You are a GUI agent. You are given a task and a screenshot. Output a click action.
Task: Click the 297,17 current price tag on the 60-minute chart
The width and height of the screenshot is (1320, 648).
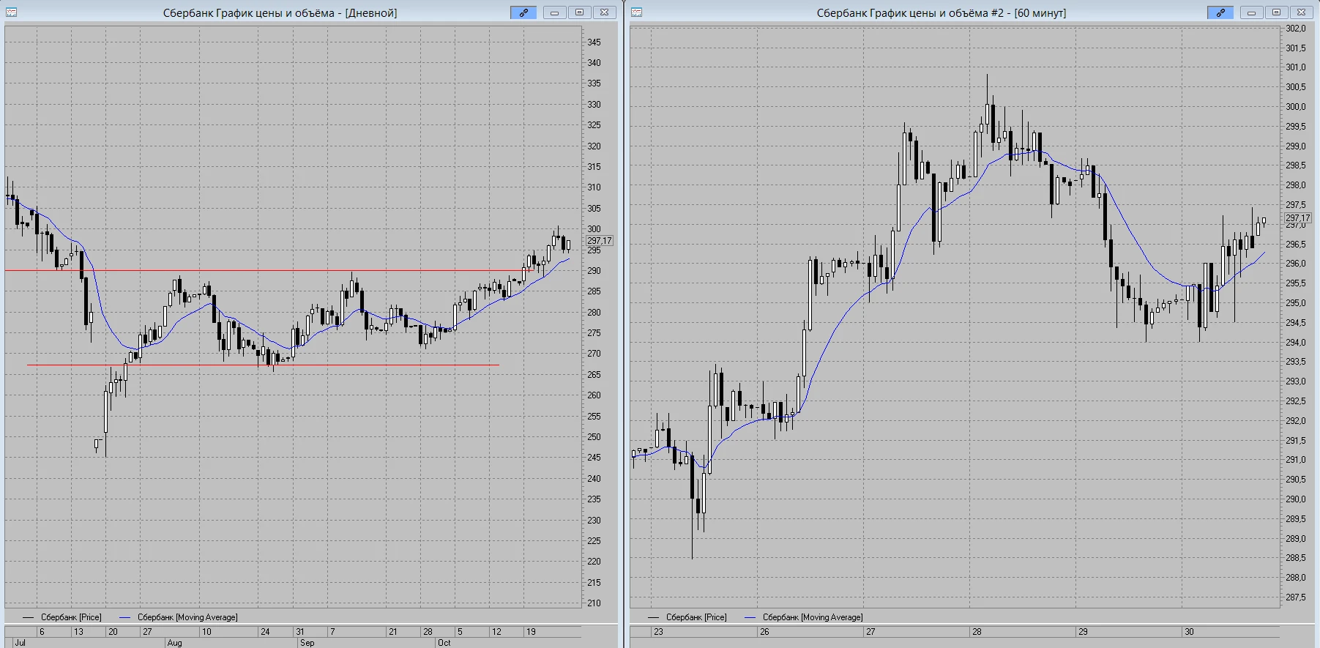click(1297, 217)
